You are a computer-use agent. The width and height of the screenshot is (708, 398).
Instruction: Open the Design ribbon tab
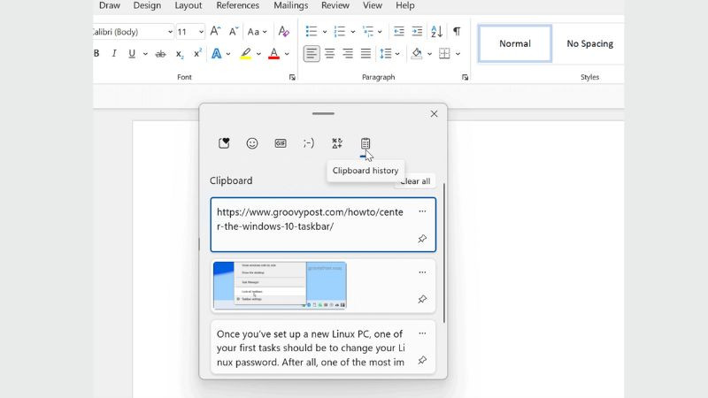(x=147, y=5)
